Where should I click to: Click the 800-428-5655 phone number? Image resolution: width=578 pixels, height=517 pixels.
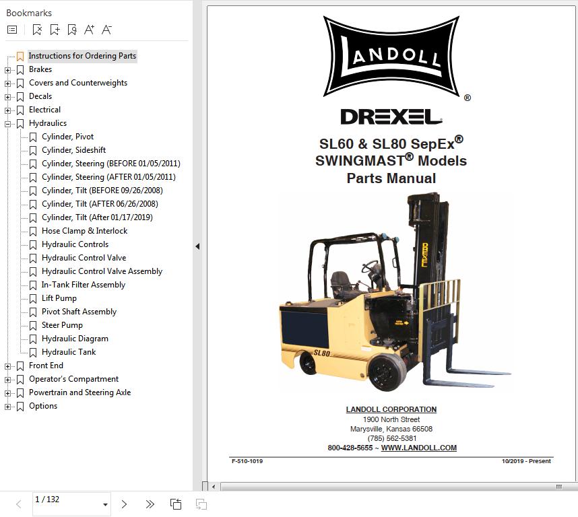point(350,448)
